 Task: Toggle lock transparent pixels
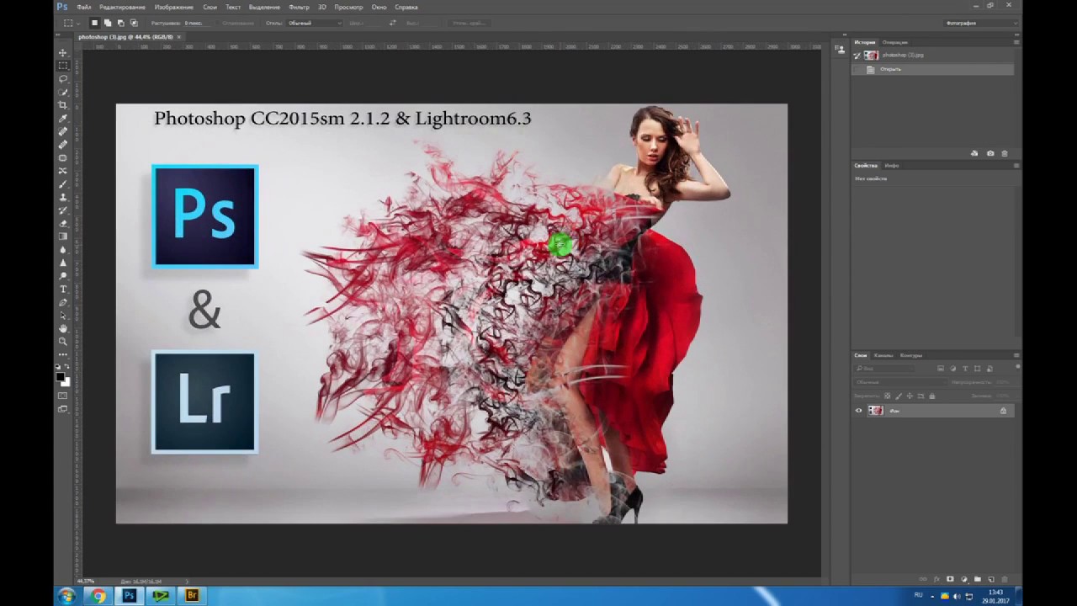coord(887,396)
